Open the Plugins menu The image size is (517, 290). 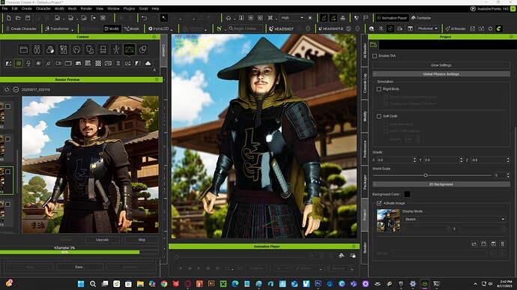pyautogui.click(x=129, y=8)
